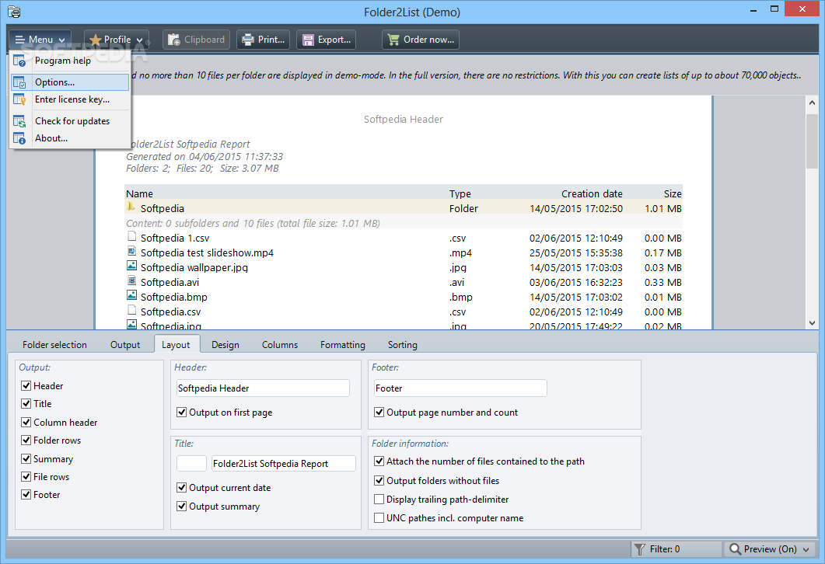Enable Display trailing path-delimiter checkbox
The width and height of the screenshot is (825, 564).
click(379, 500)
